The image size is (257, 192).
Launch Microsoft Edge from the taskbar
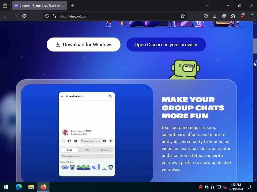19,187
